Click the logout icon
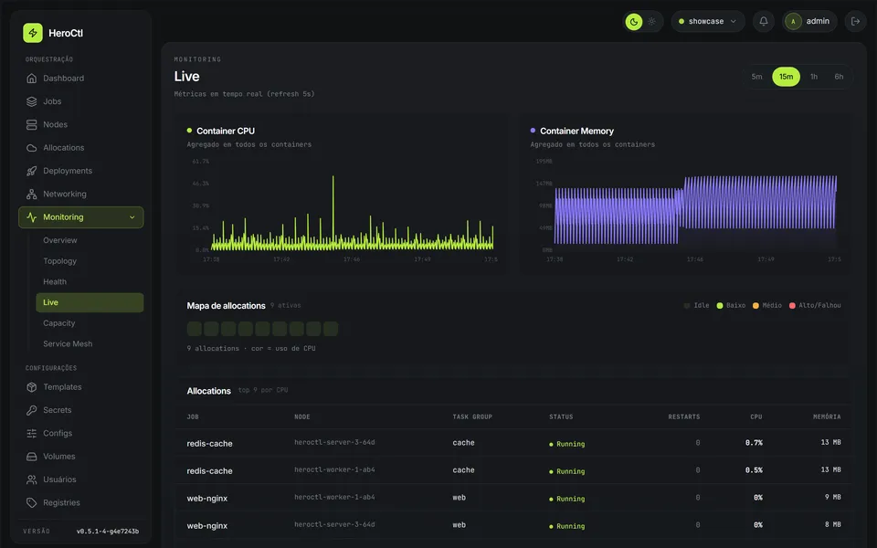877x548 pixels. point(855,21)
